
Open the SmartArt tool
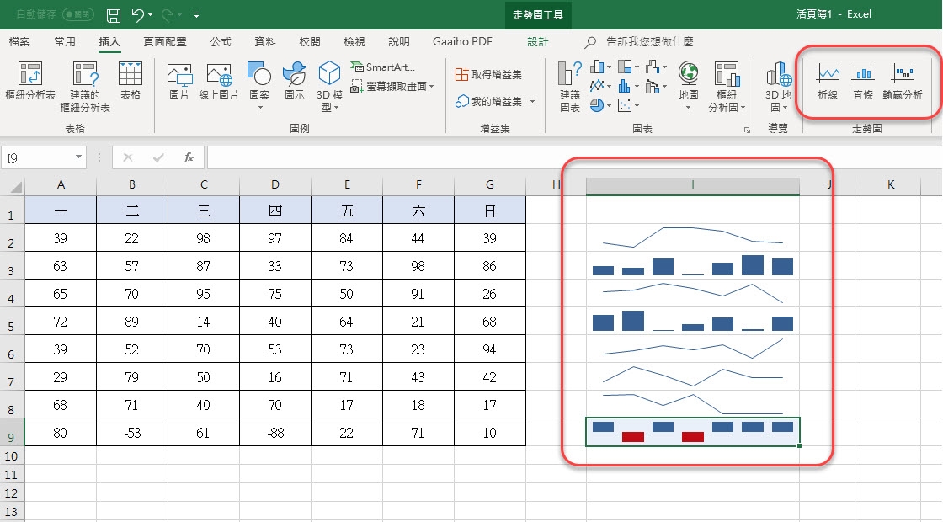[385, 67]
